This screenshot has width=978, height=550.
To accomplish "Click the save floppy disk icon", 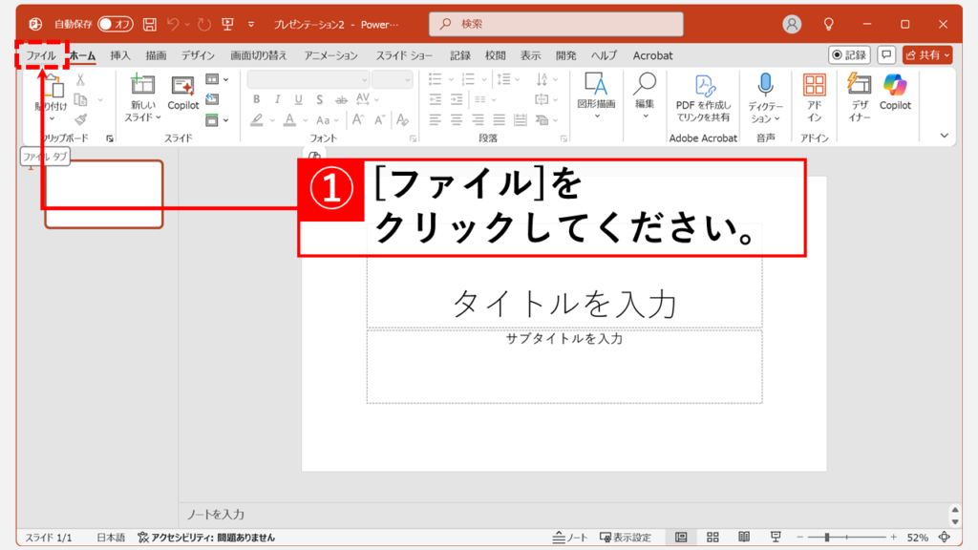I will tap(150, 24).
